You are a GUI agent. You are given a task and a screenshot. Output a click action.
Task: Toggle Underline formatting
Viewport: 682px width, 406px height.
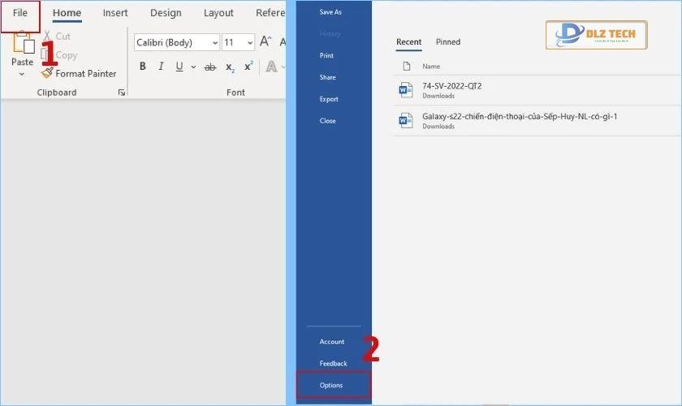tap(179, 67)
